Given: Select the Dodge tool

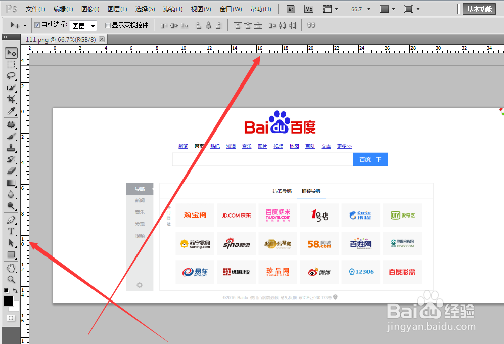Looking at the screenshot, I should coord(11,206).
